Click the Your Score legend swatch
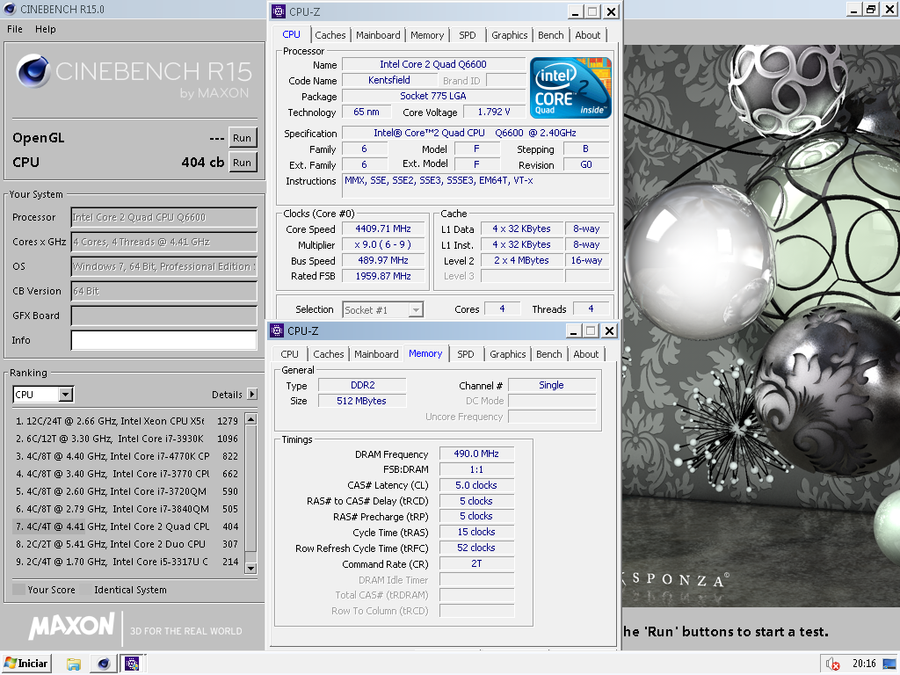Image resolution: width=900 pixels, height=675 pixels. 19,590
